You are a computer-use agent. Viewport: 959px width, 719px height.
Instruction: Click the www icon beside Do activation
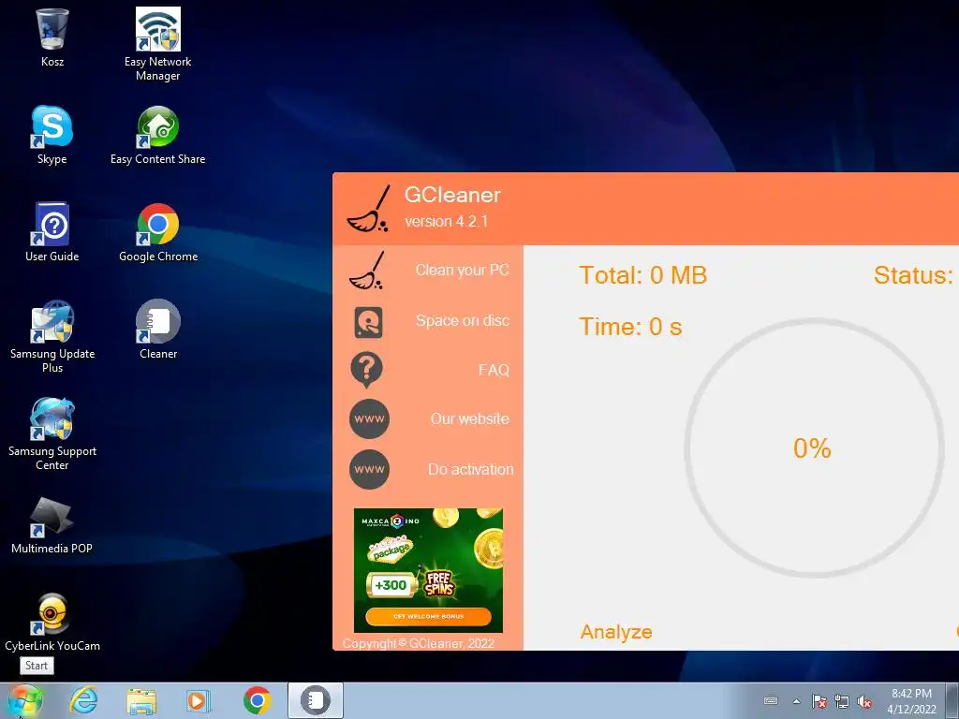click(369, 470)
